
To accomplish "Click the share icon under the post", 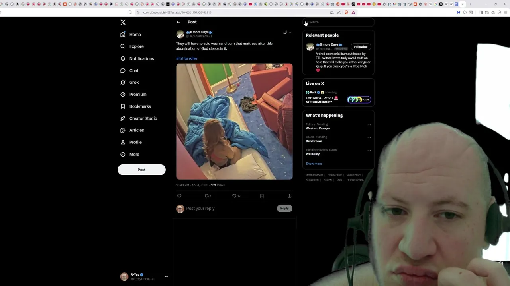I will (289, 196).
